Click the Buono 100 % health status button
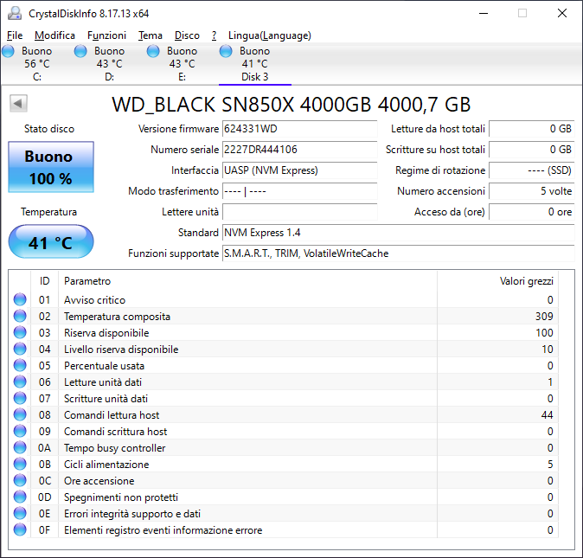This screenshot has width=583, height=558. (51, 167)
